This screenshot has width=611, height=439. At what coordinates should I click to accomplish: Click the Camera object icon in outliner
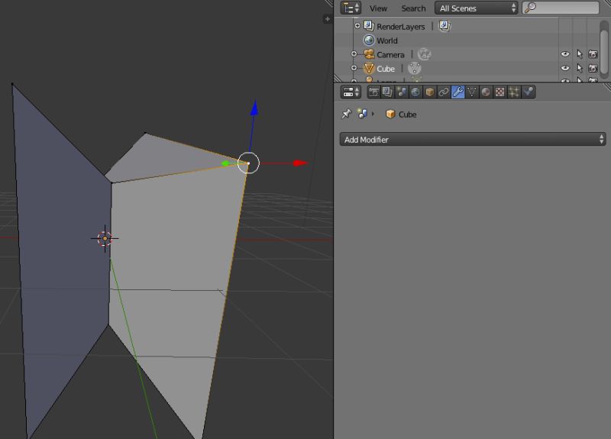[x=369, y=54]
